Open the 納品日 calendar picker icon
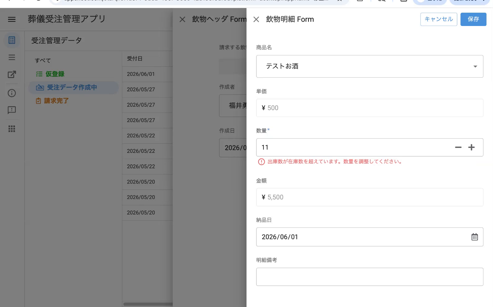493x307 pixels. point(474,237)
